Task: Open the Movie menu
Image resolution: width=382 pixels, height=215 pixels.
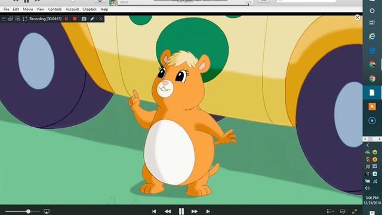Action: (x=28, y=10)
